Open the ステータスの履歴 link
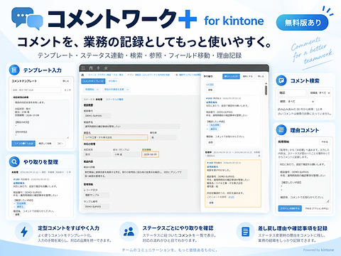341x256 pixels. 114,100
